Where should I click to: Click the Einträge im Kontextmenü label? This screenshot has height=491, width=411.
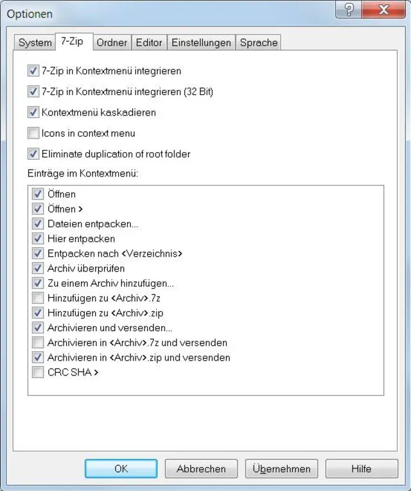(83, 173)
